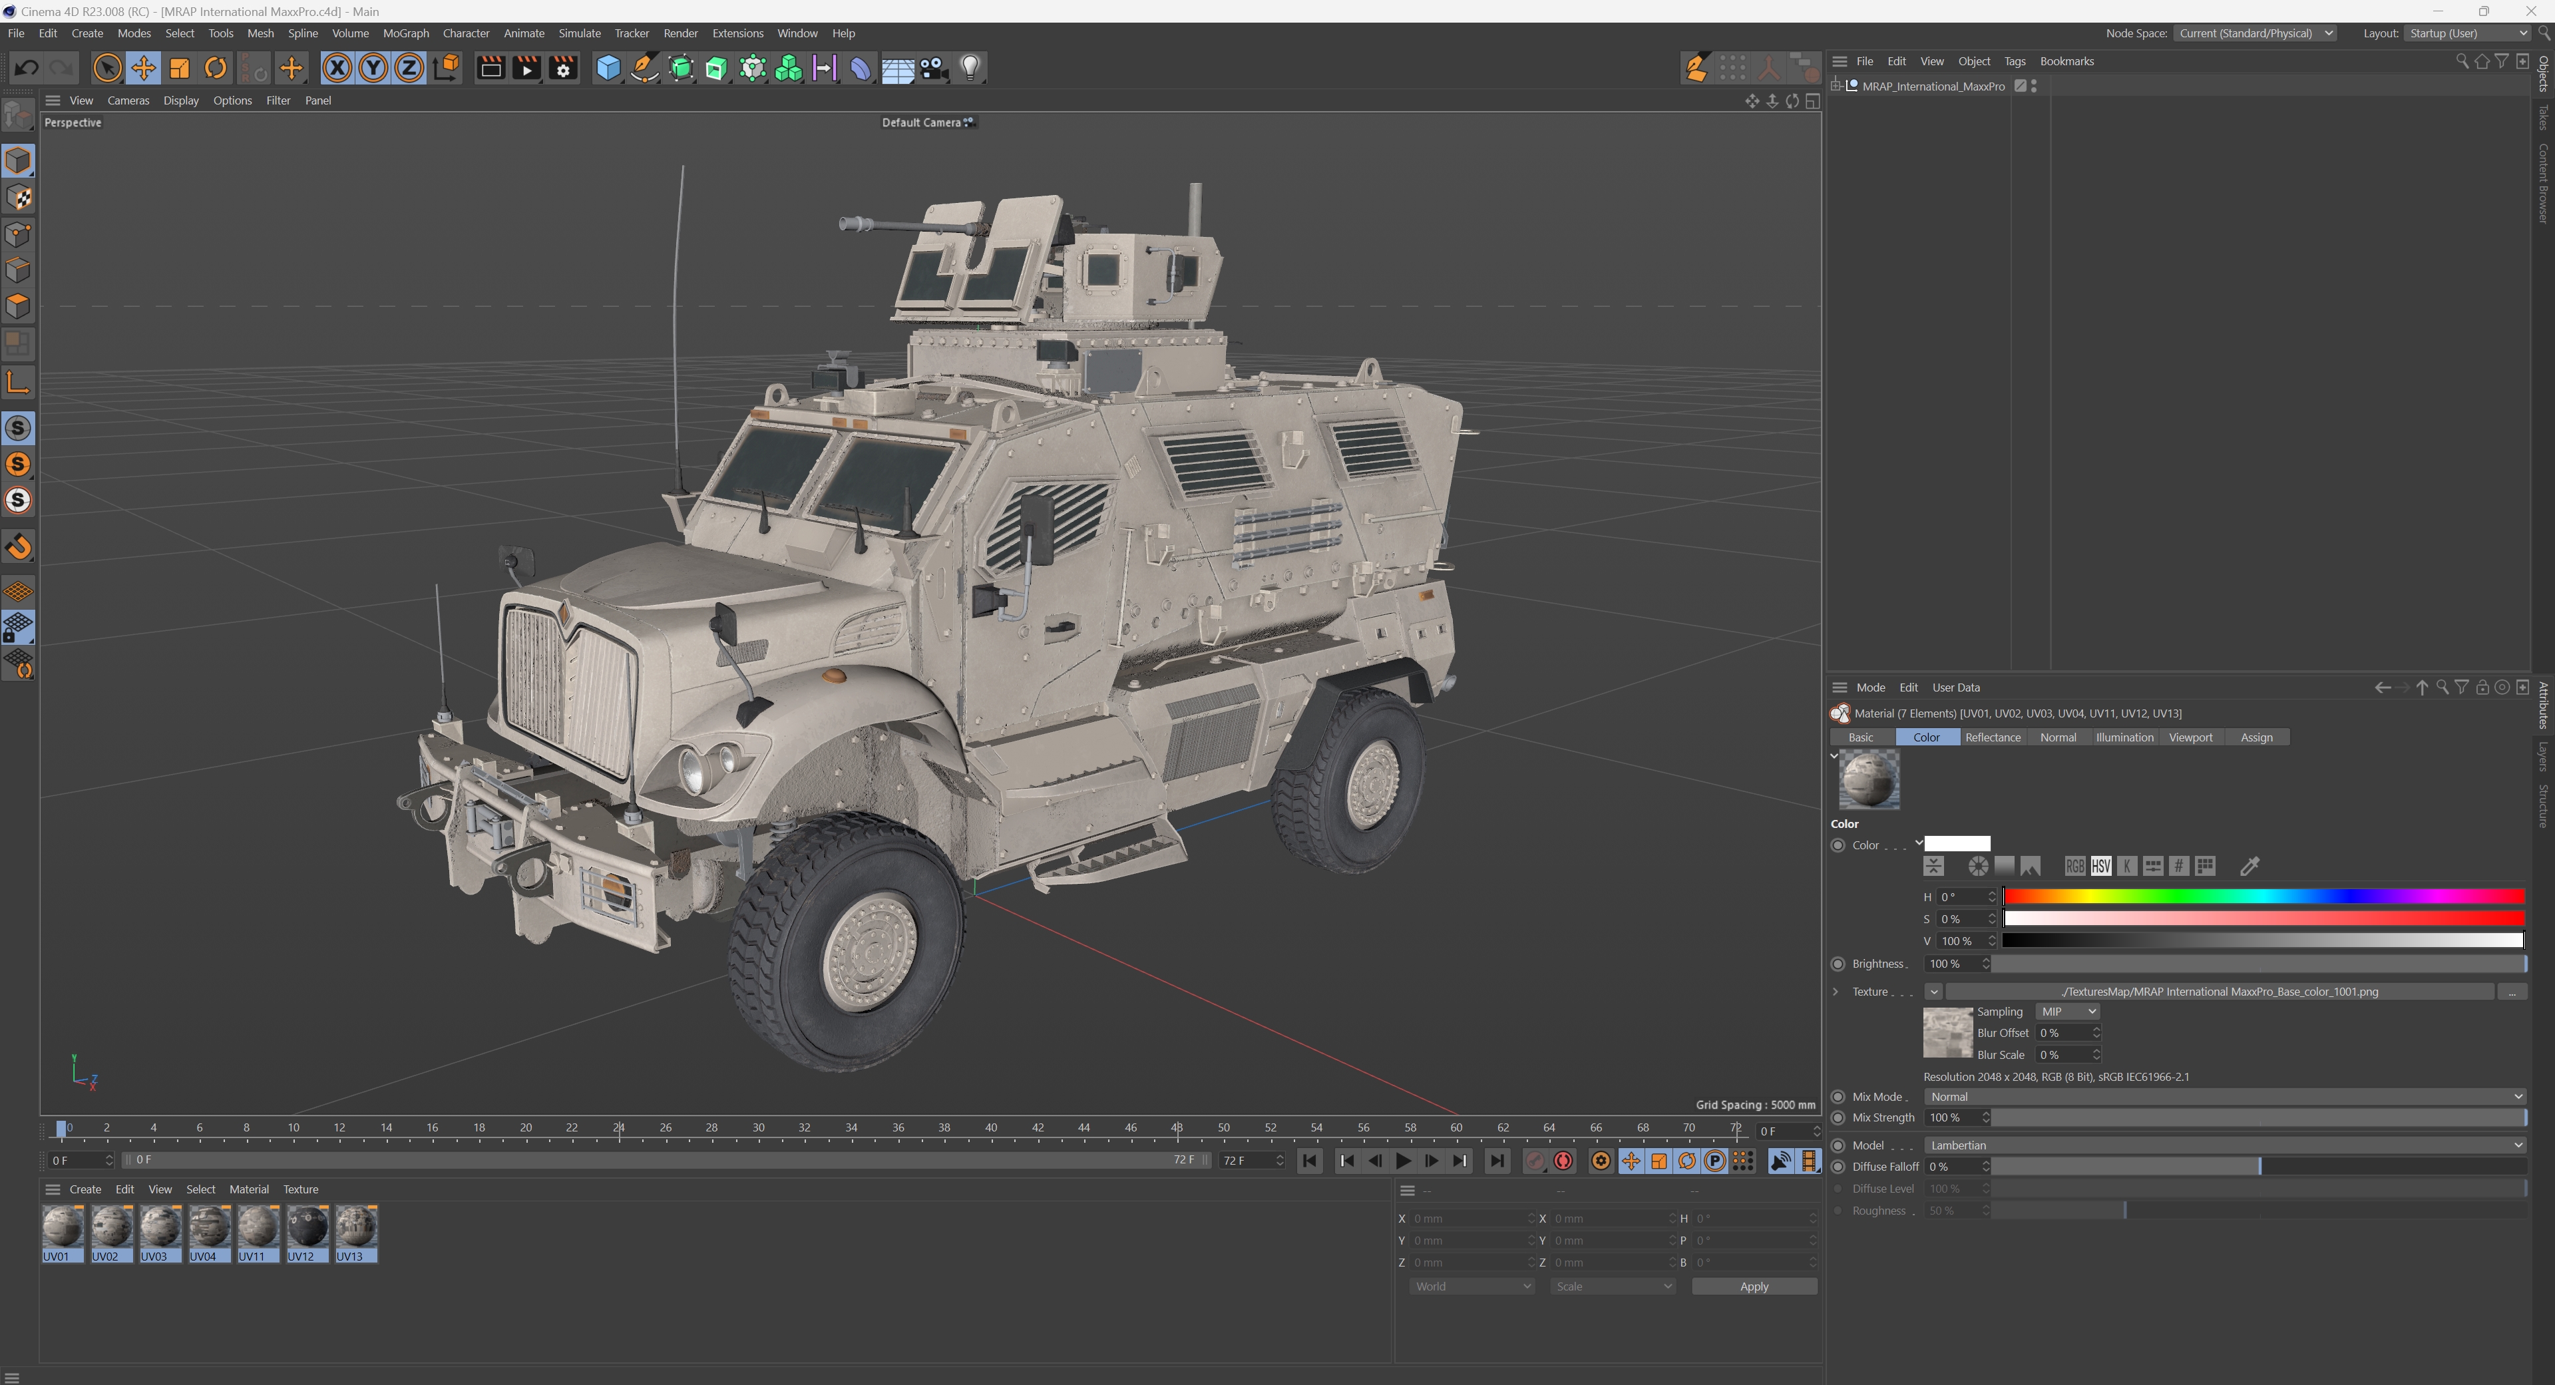Select the Move tool in top toolbar
Screen dimensions: 2555x1385
click(x=143, y=69)
